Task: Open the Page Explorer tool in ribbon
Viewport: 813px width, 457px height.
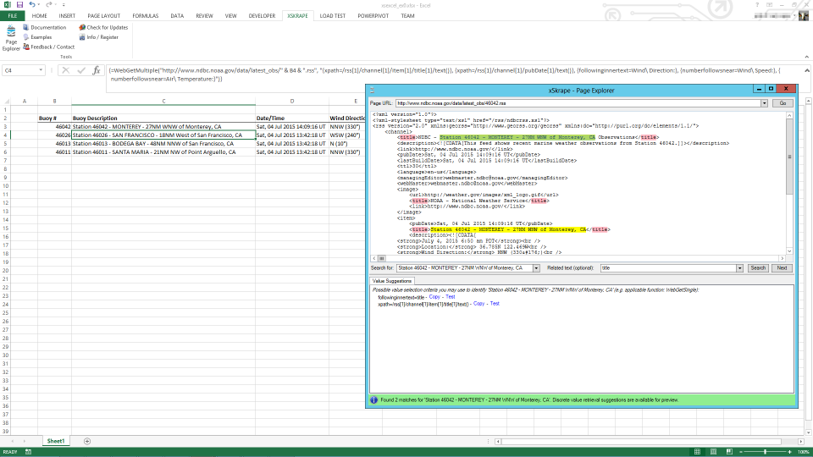Action: tap(11, 38)
